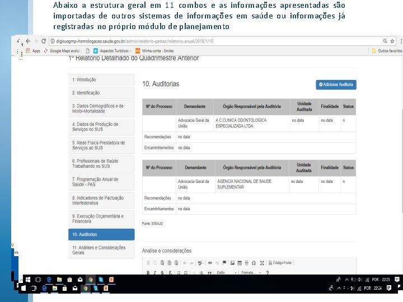Click the browser Reload icon

44,41
